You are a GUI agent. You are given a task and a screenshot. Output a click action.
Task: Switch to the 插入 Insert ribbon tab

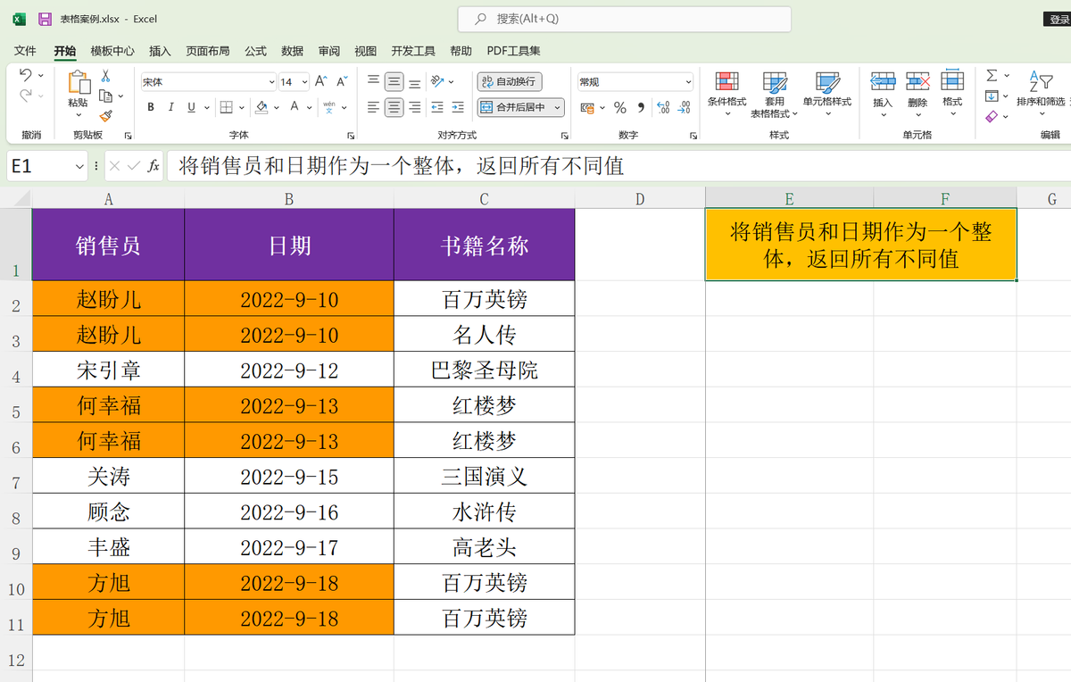[160, 51]
